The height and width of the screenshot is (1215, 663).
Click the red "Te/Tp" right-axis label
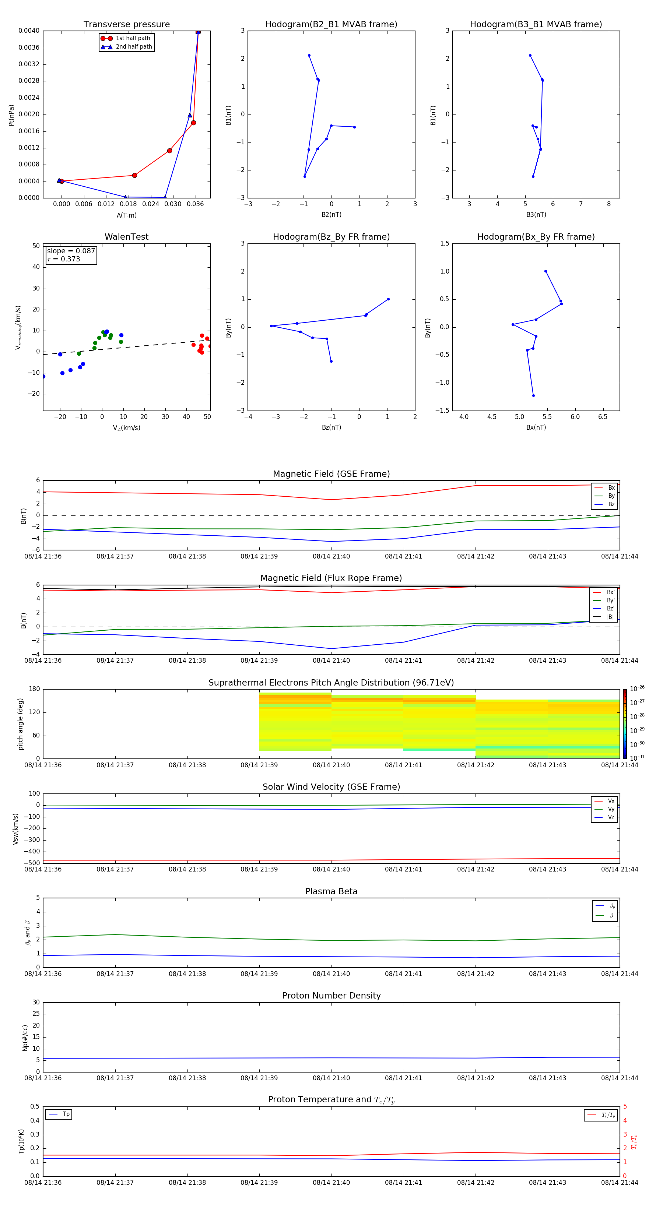(x=634, y=1141)
